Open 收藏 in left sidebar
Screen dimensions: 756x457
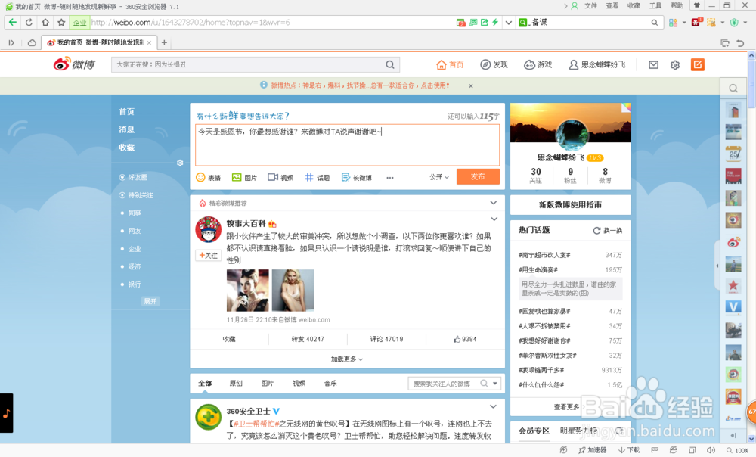(127, 148)
